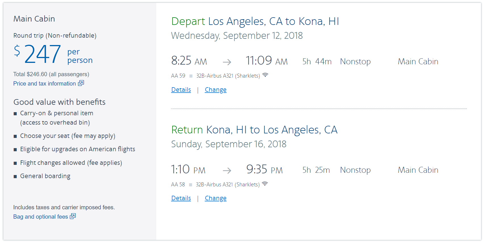Click the external-link icon beside Bag and optional fees

pos(73,216)
